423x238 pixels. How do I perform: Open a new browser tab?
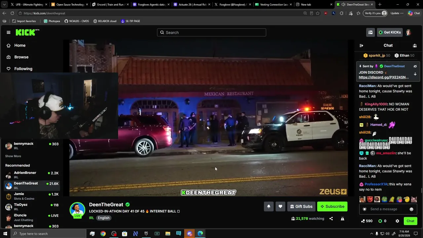[x=380, y=5]
